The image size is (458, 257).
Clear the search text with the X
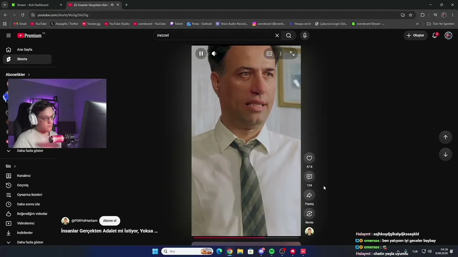coord(277,35)
